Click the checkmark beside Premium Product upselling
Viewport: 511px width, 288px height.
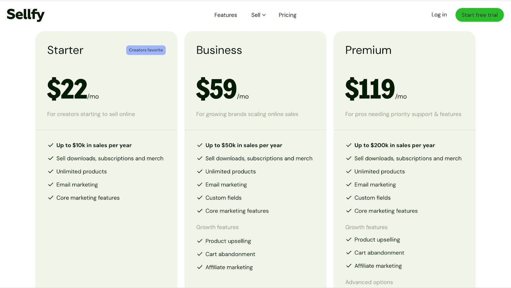pos(348,239)
